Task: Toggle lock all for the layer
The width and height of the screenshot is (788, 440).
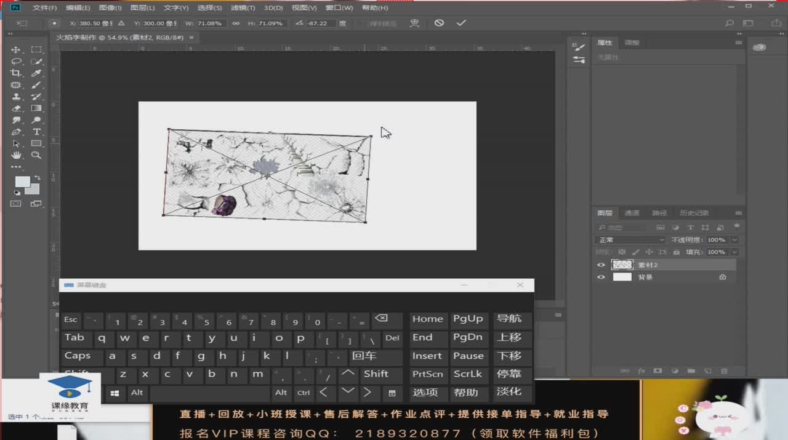Action: 677,252
